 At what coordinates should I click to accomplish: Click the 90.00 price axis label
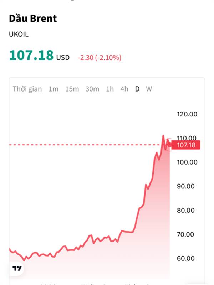click(186, 186)
